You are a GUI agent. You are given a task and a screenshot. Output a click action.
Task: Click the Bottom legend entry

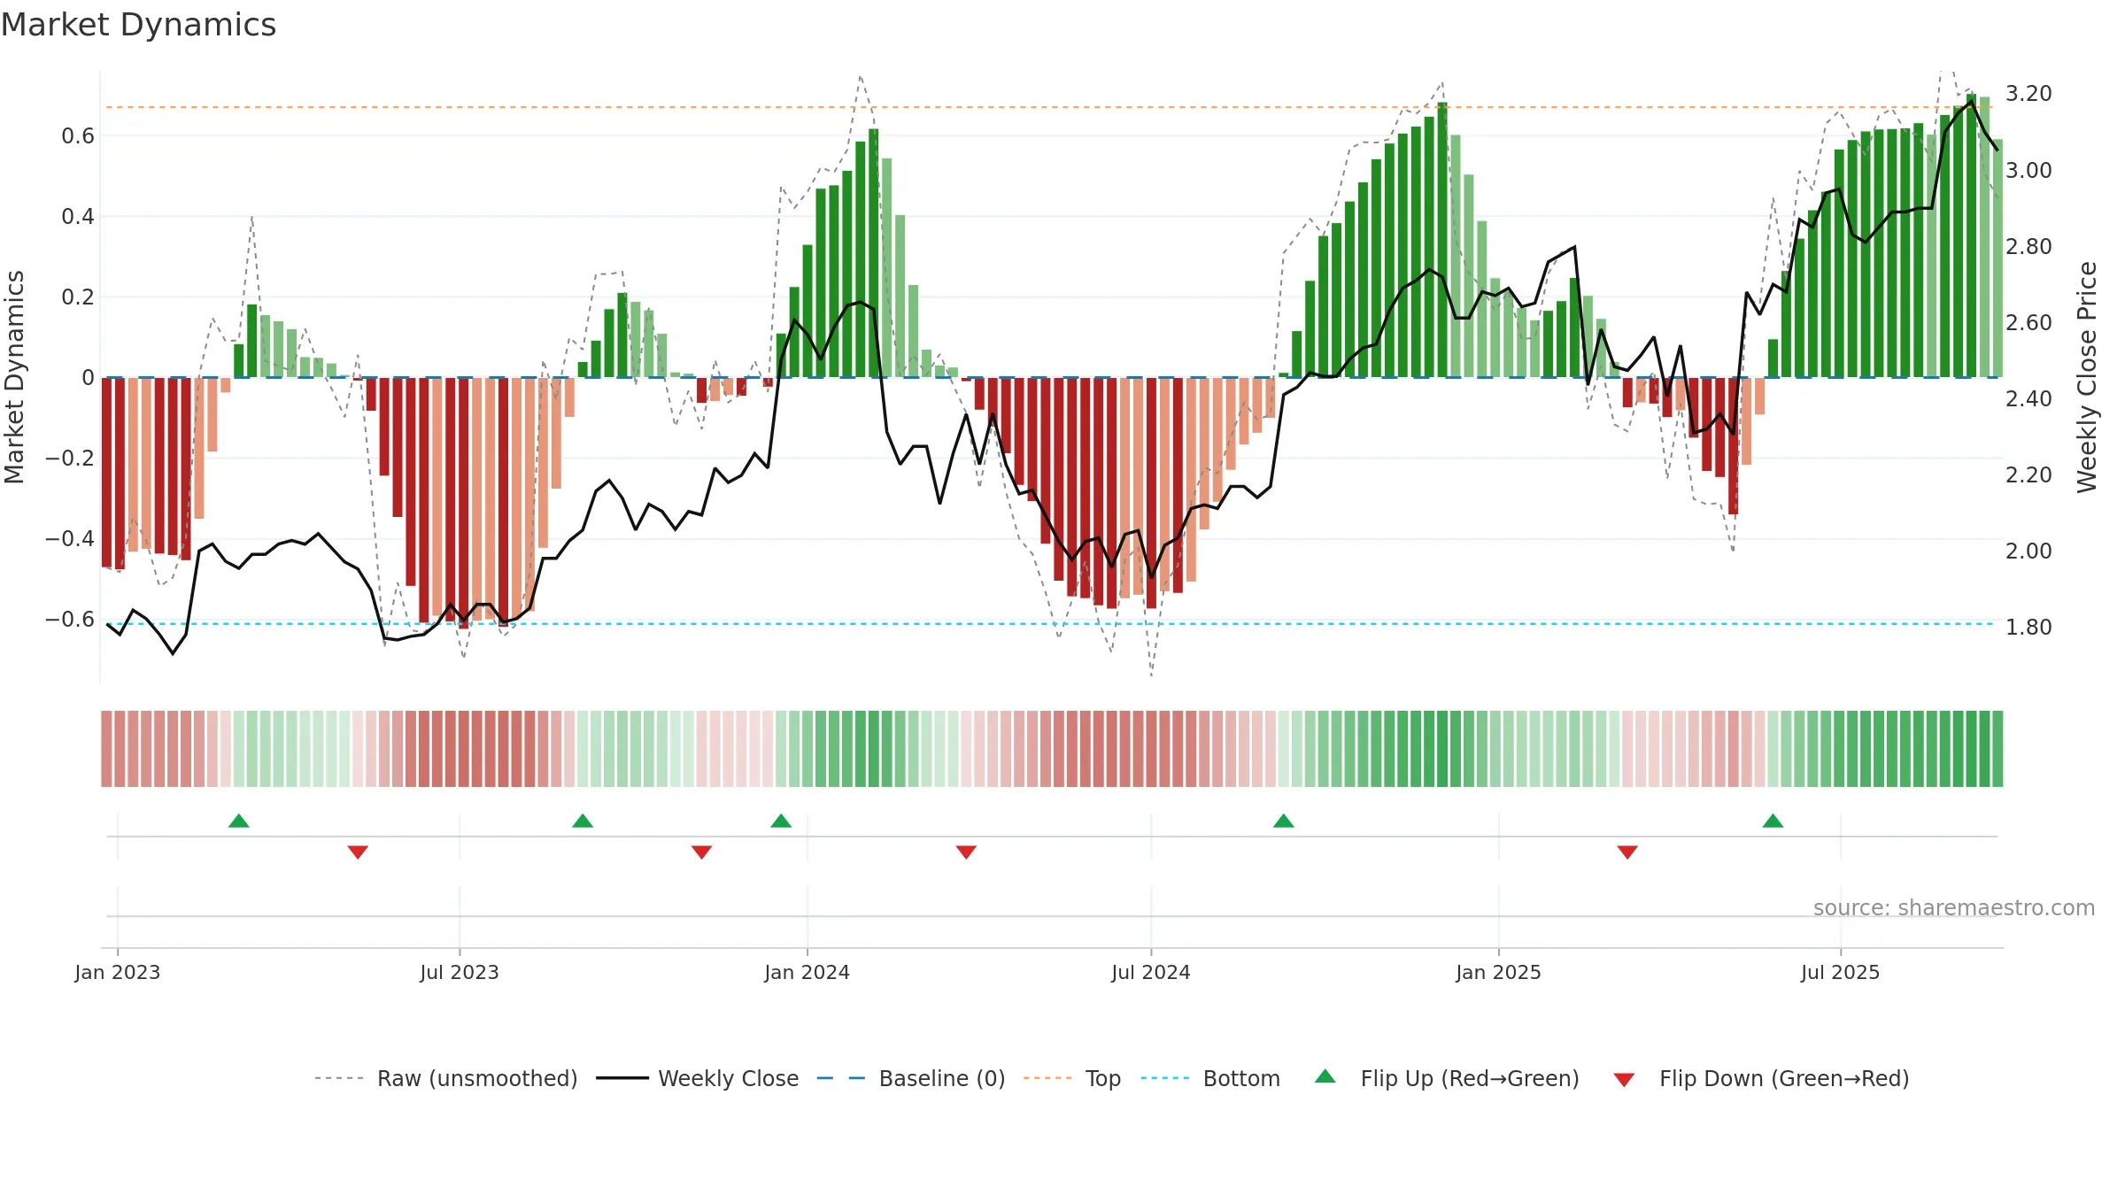click(x=1210, y=1078)
